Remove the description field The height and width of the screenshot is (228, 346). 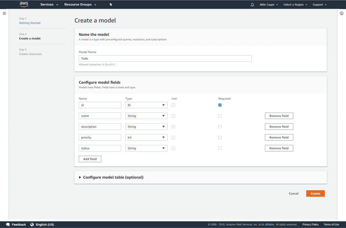pos(279,126)
